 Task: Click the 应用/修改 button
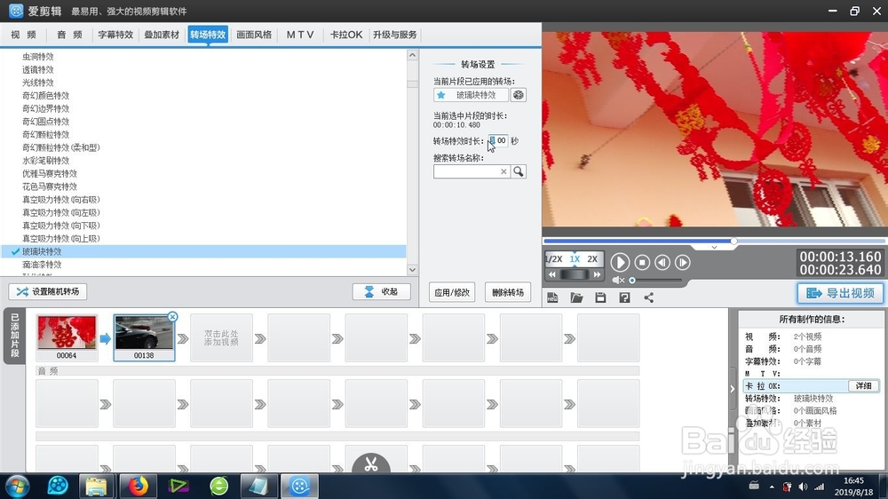click(452, 292)
